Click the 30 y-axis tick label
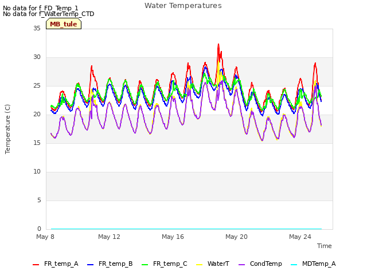This screenshot has height=275, width=367. click(37, 57)
